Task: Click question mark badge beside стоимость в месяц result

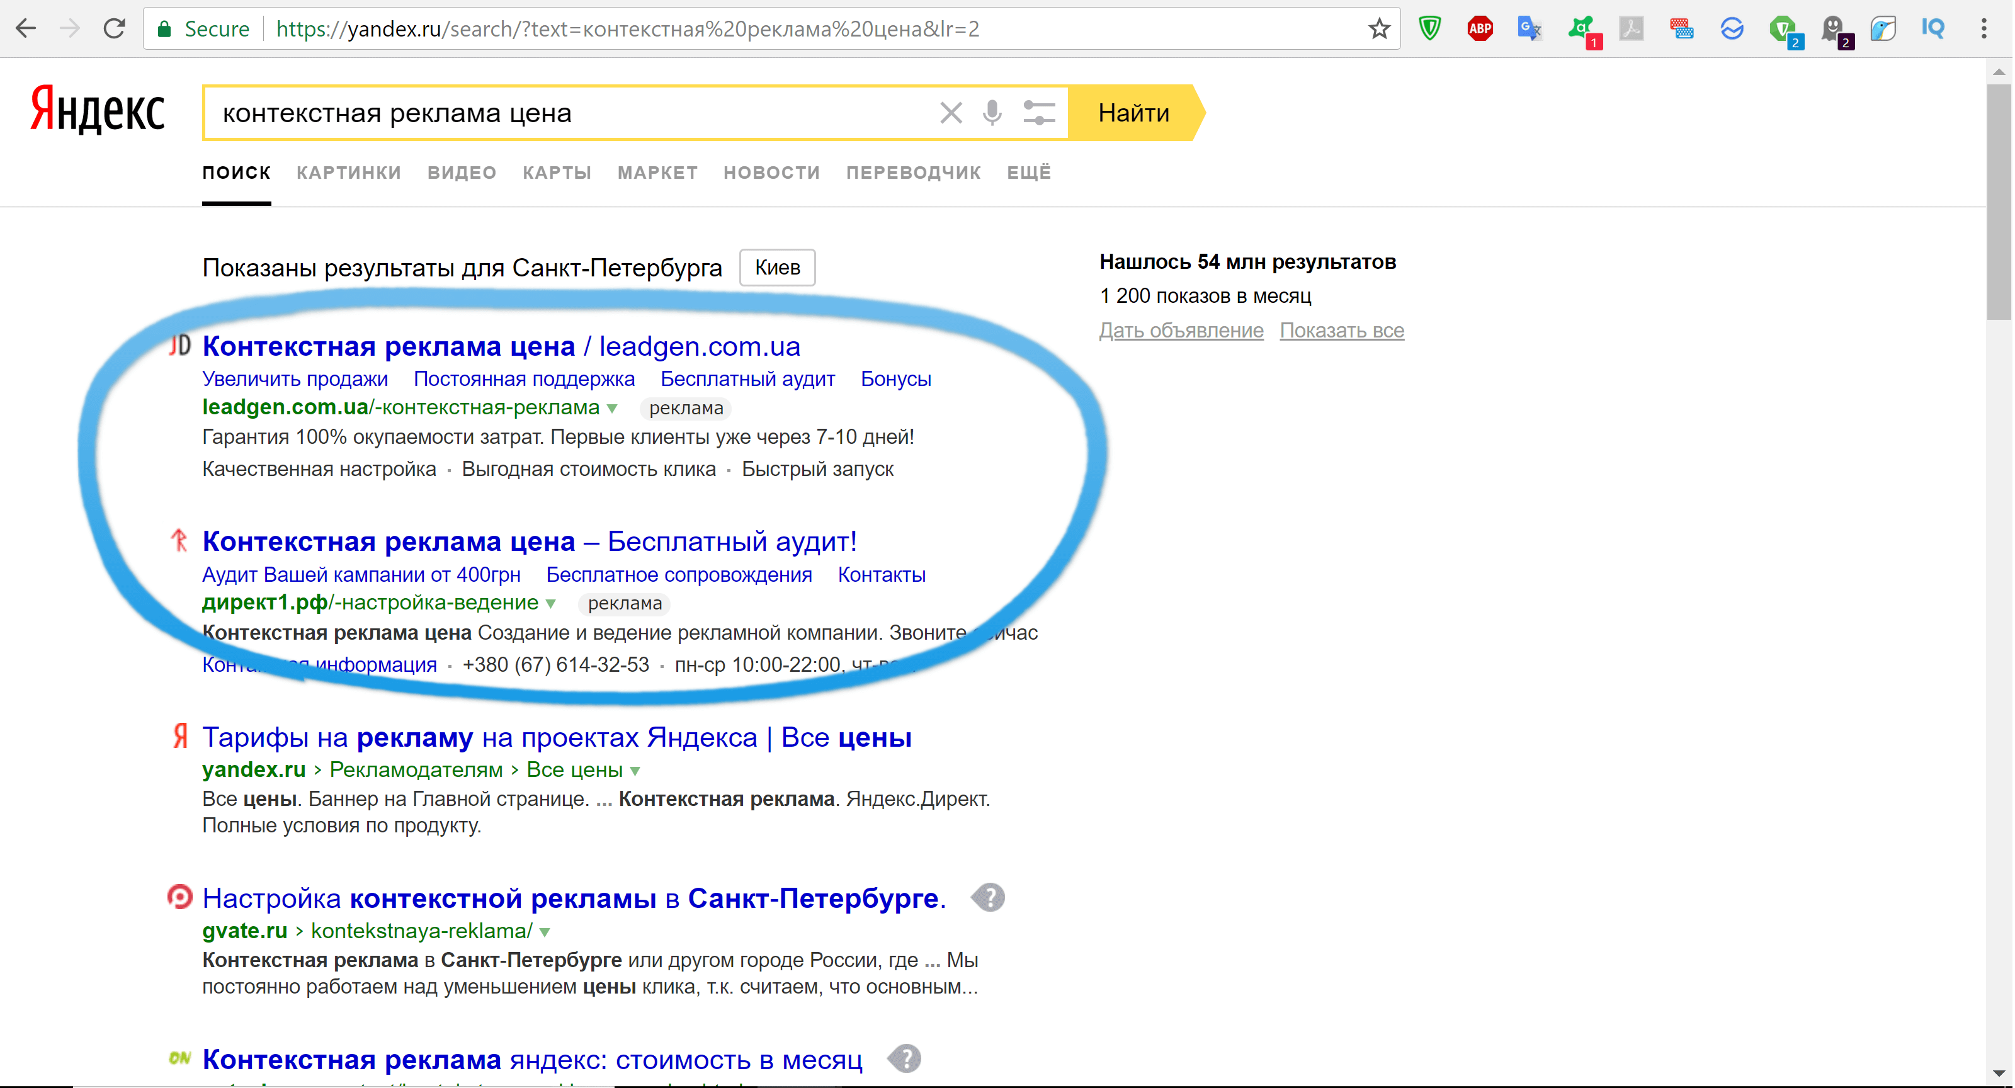Action: 905,1059
